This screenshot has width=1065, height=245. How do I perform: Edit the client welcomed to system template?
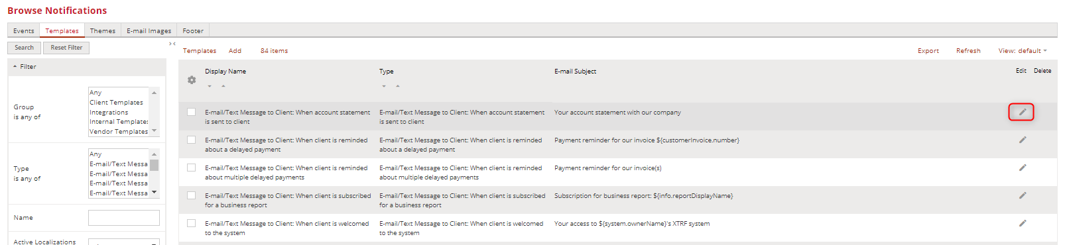(x=1022, y=223)
